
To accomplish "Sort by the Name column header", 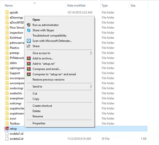I will [x=9, y=5].
